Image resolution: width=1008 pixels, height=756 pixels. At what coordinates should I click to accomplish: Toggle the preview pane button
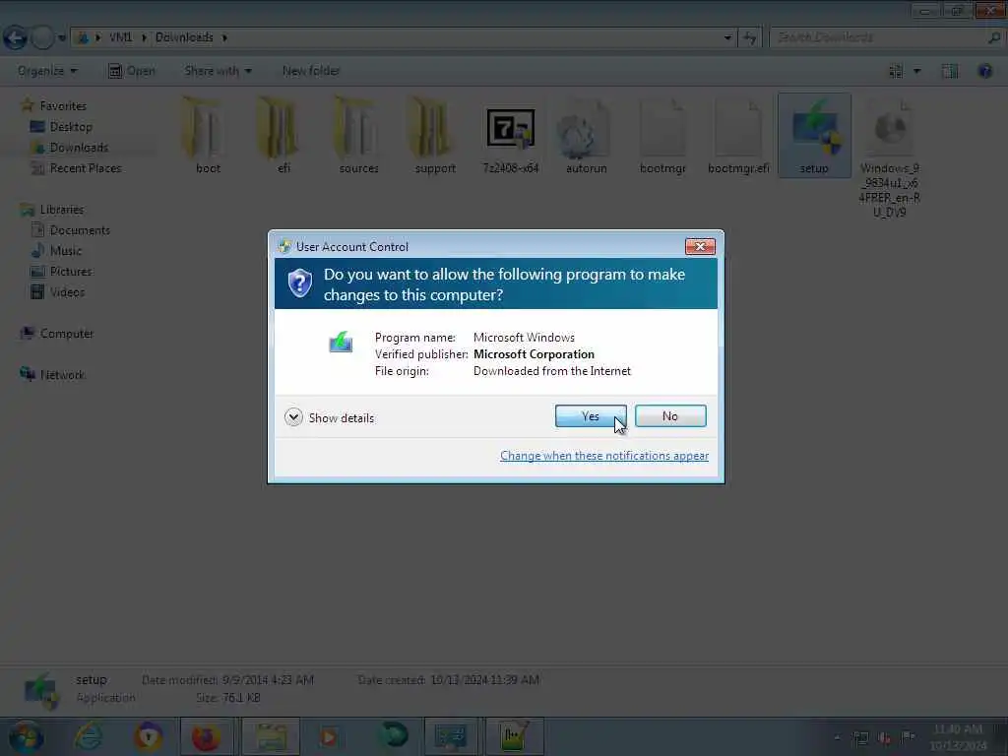pos(950,71)
